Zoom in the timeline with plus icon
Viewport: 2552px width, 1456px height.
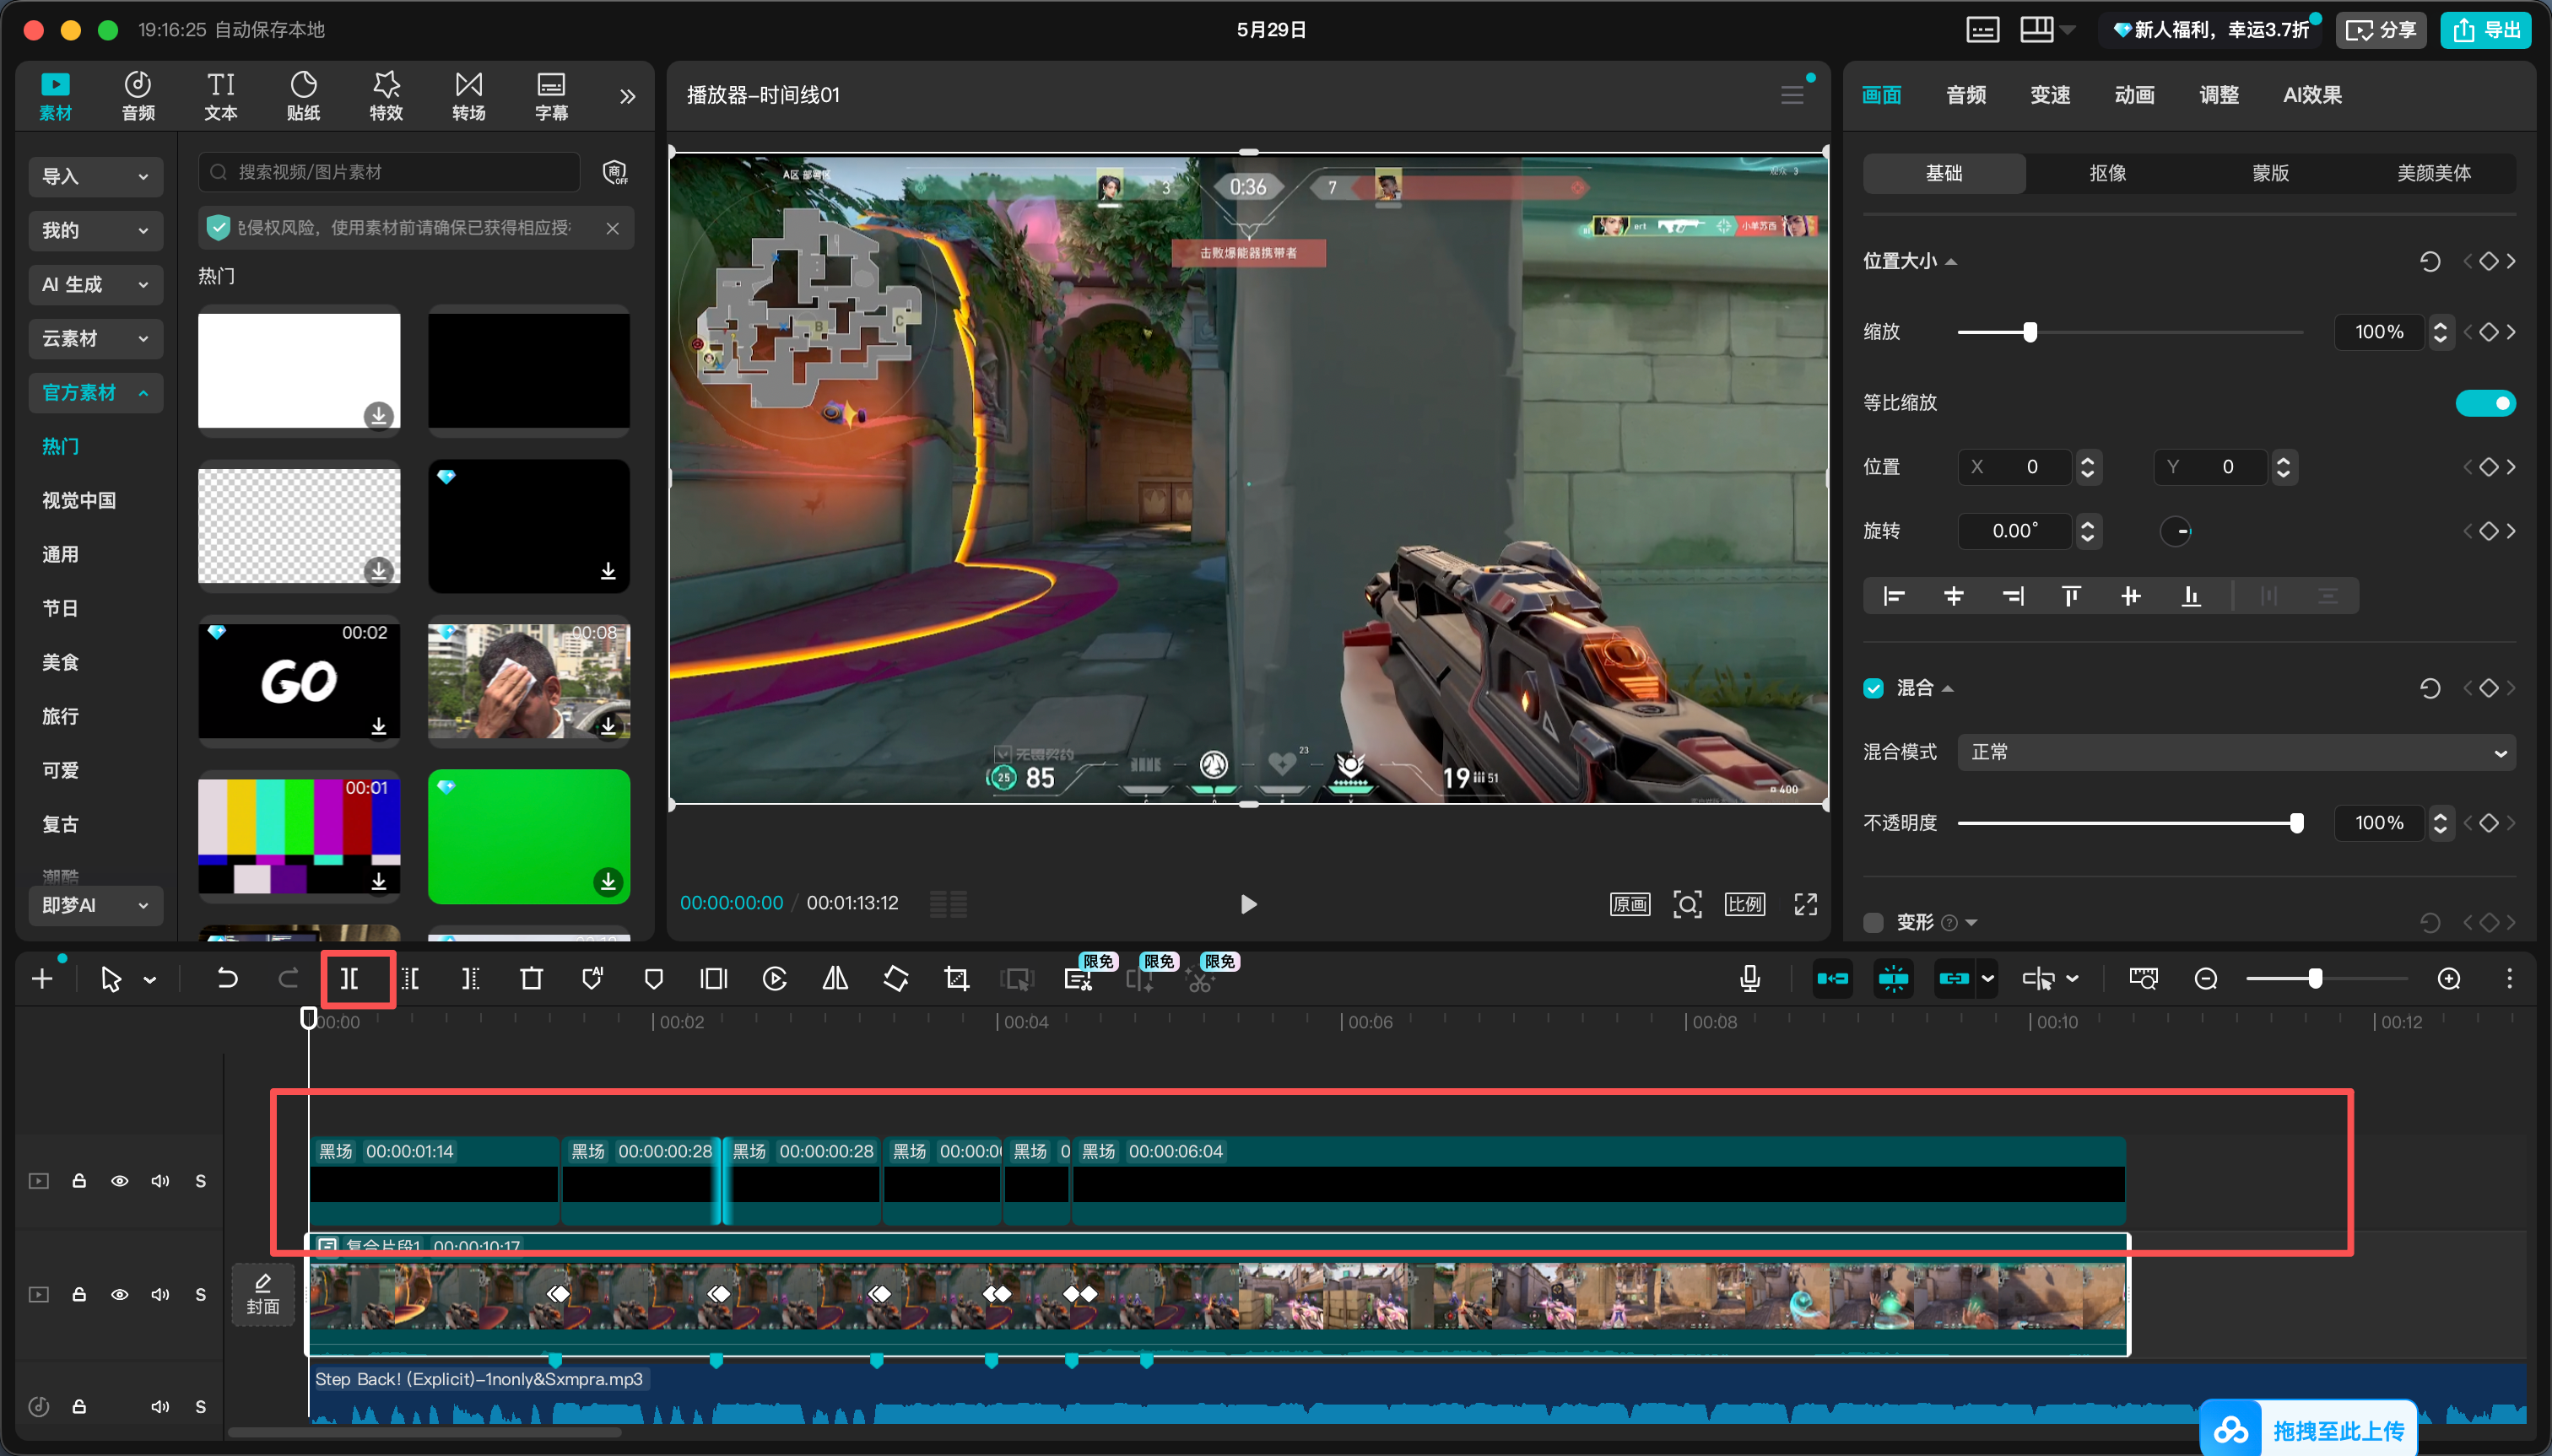click(x=2449, y=979)
